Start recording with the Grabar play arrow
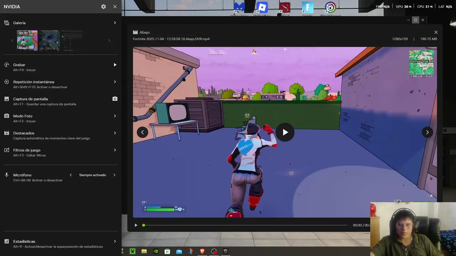The height and width of the screenshot is (256, 456). point(115,65)
